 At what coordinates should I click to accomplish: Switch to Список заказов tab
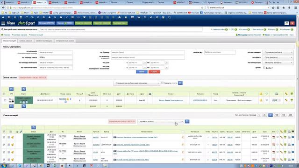pyautogui.click(x=26, y=41)
